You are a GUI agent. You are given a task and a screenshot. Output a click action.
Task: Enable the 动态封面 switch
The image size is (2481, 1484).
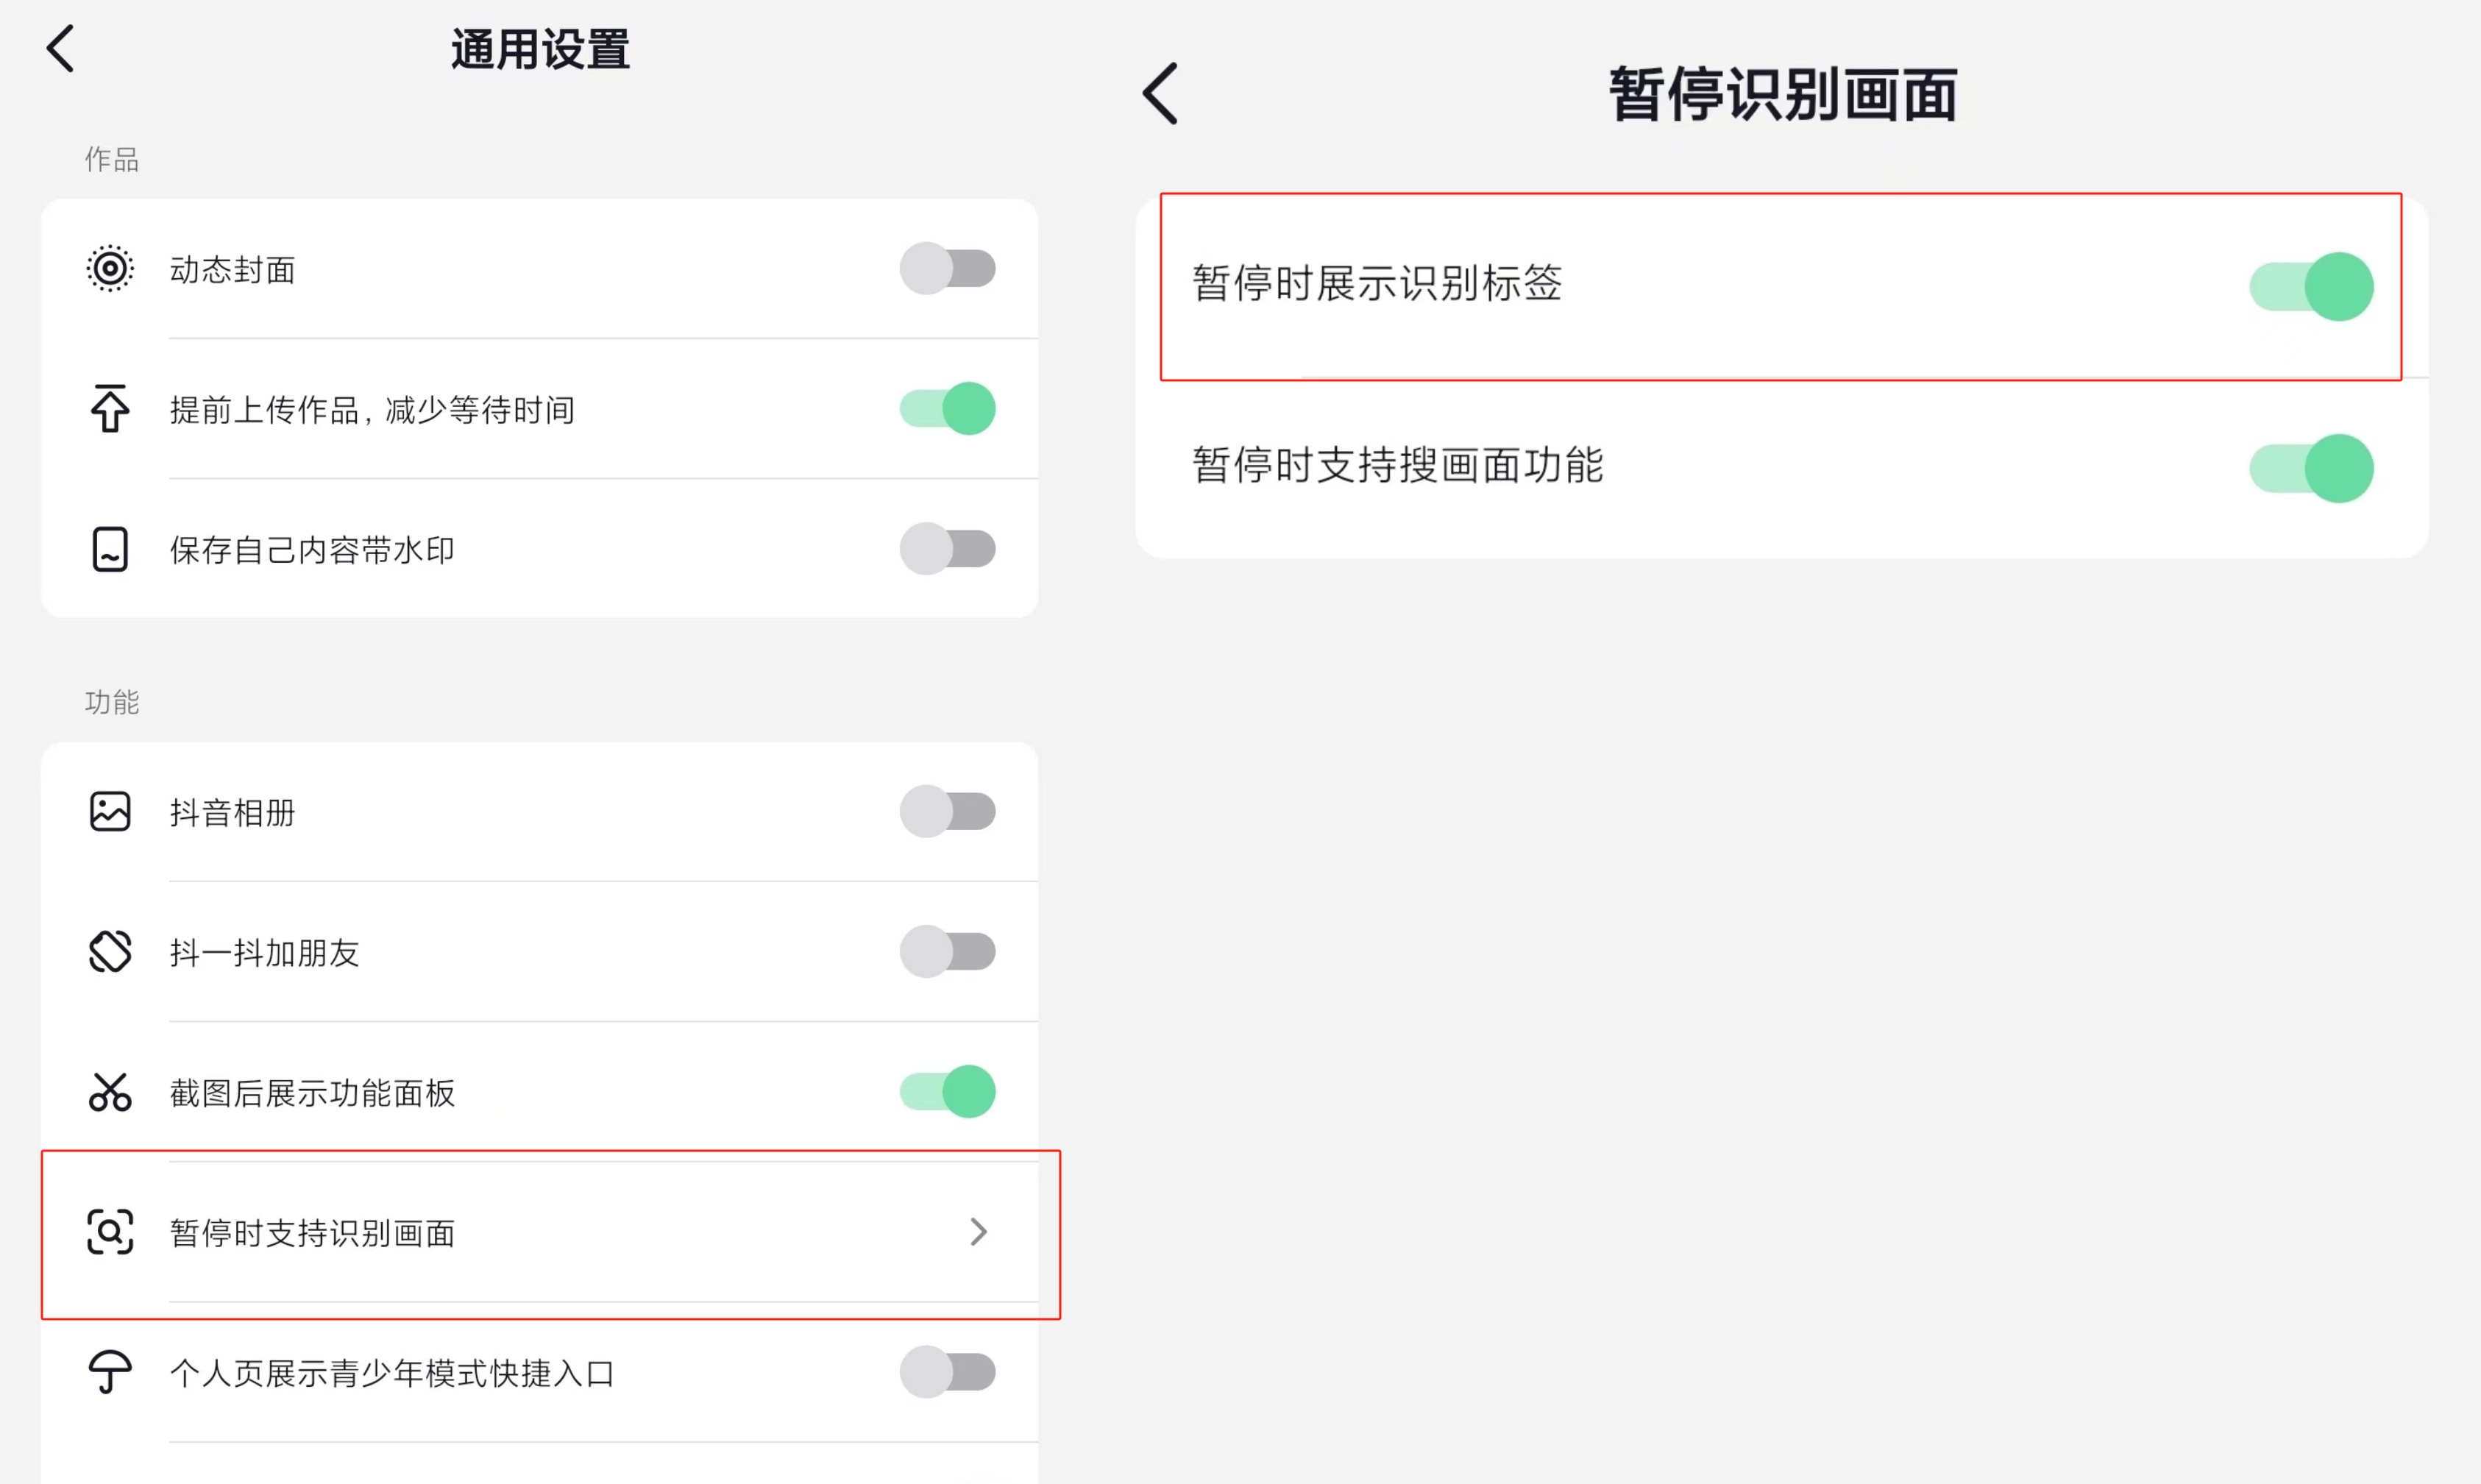[947, 268]
